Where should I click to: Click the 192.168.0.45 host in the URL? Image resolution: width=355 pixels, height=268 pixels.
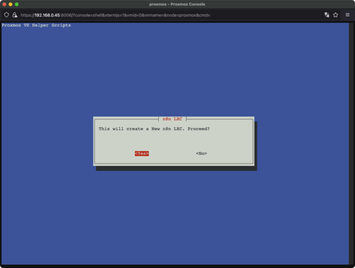coord(47,15)
